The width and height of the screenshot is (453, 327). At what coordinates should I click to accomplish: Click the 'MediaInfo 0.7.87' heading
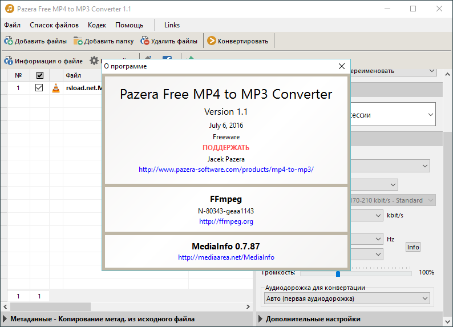[226, 247]
